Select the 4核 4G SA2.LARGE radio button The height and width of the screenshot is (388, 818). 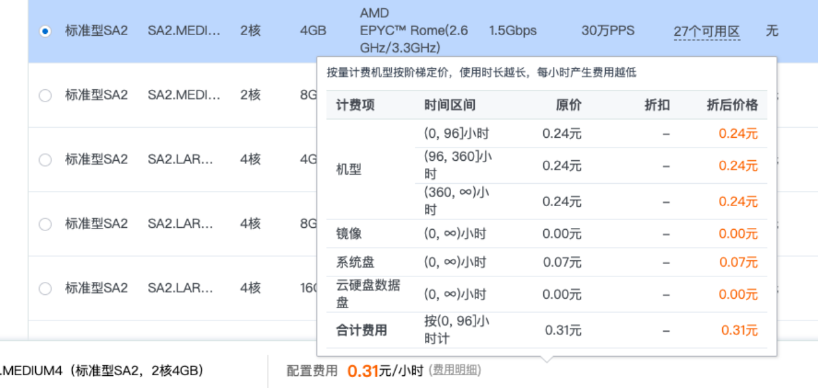45,160
